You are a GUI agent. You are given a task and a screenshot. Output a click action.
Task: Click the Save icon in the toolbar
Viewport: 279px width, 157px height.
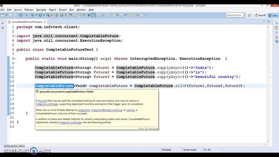(10, 15)
